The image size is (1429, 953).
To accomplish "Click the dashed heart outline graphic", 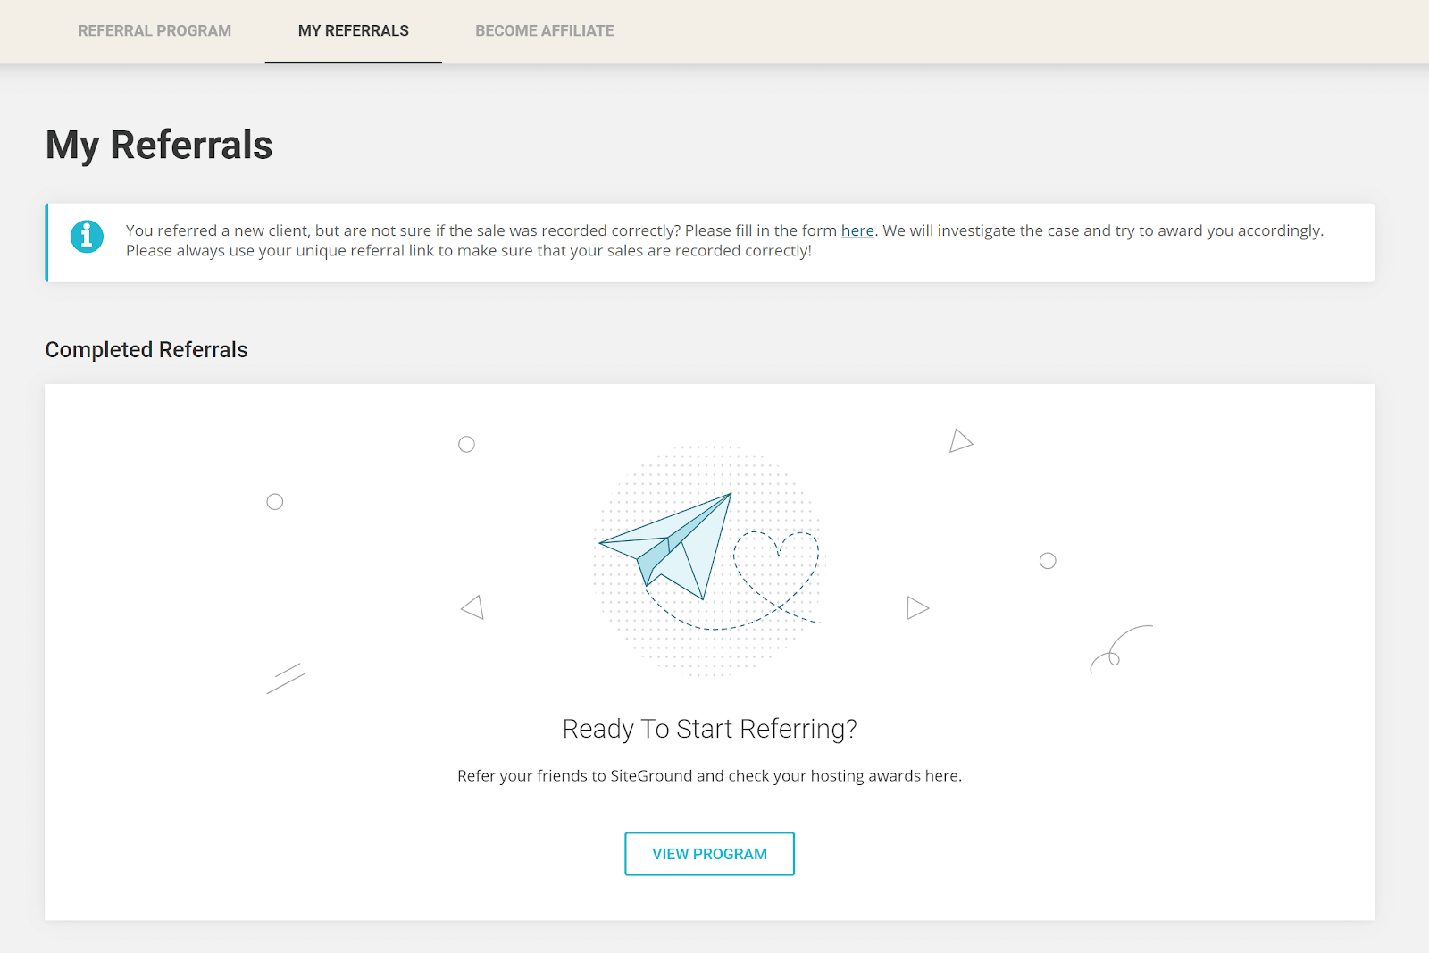I will 776,572.
